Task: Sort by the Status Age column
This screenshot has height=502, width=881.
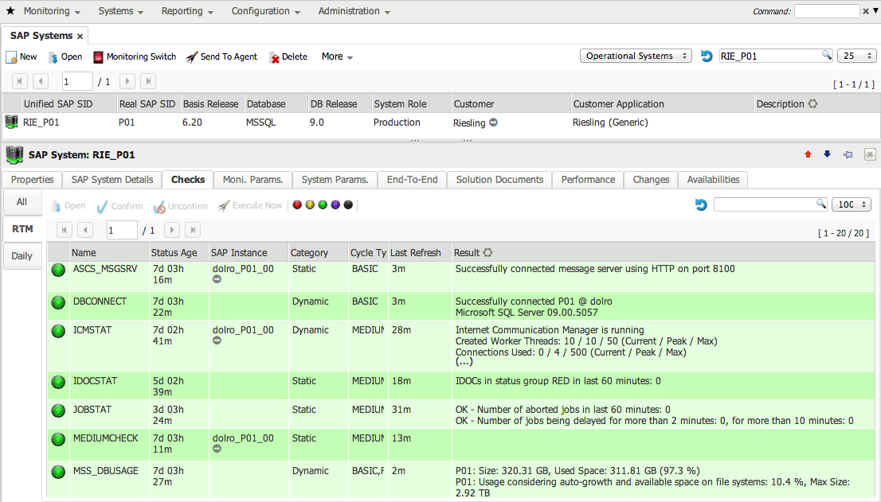Action: [x=178, y=252]
